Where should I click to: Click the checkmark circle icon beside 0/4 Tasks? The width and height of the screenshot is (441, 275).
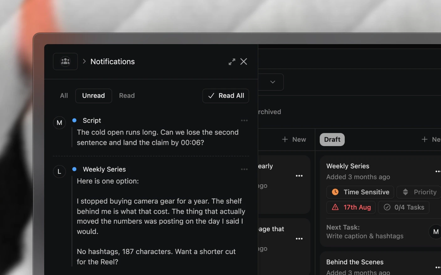coord(387,207)
